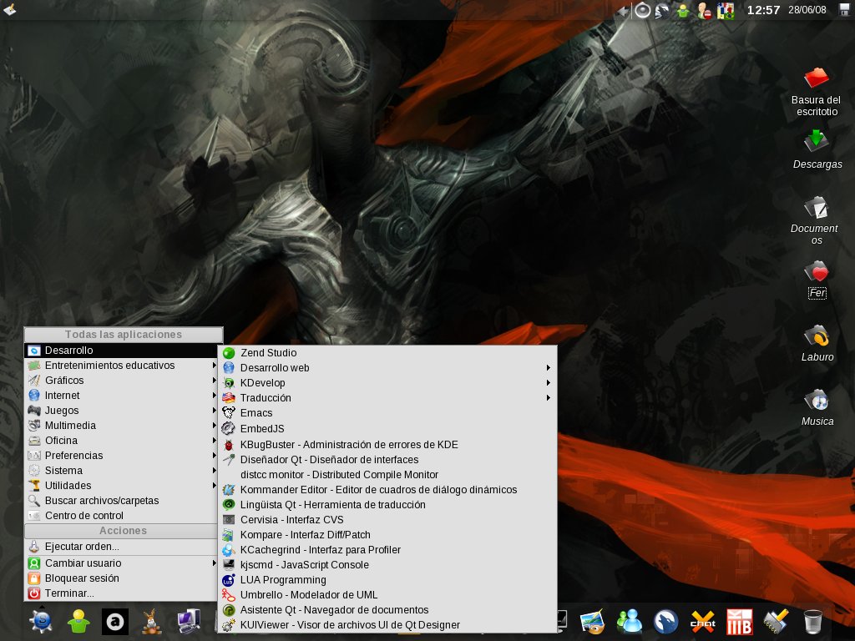Open Cervisia CVS interface
This screenshot has height=641, width=855.
387,519
